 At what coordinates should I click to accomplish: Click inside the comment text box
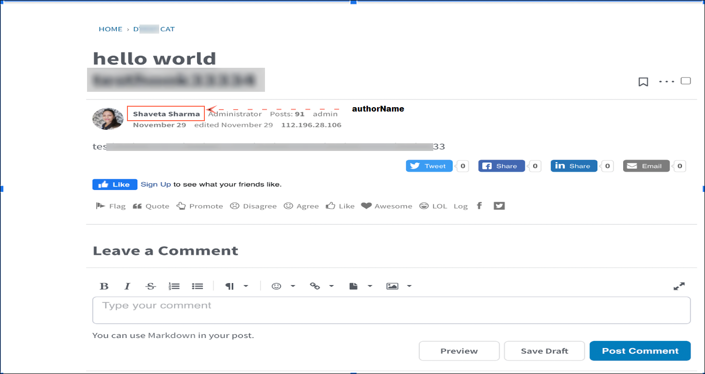[391, 310]
